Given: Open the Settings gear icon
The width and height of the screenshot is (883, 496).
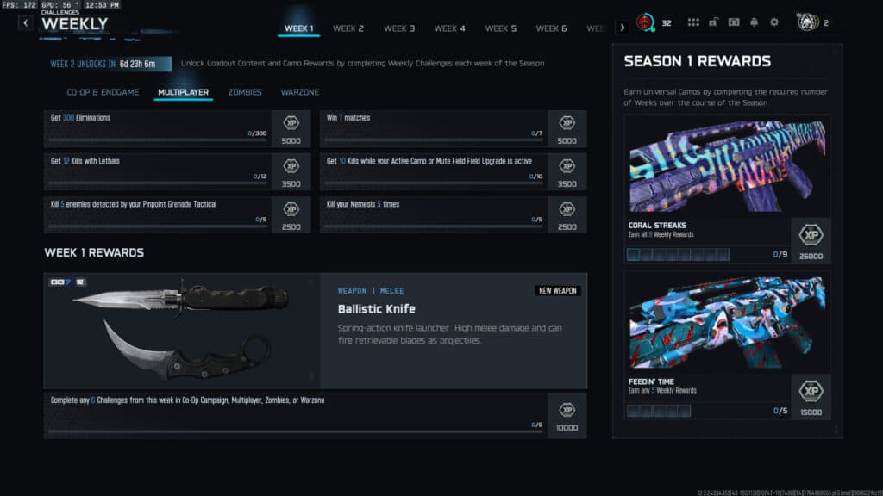Looking at the screenshot, I should [x=774, y=22].
